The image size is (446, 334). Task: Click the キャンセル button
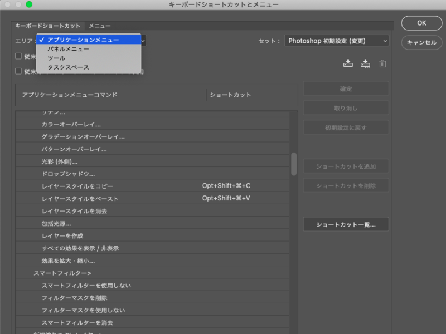click(421, 42)
